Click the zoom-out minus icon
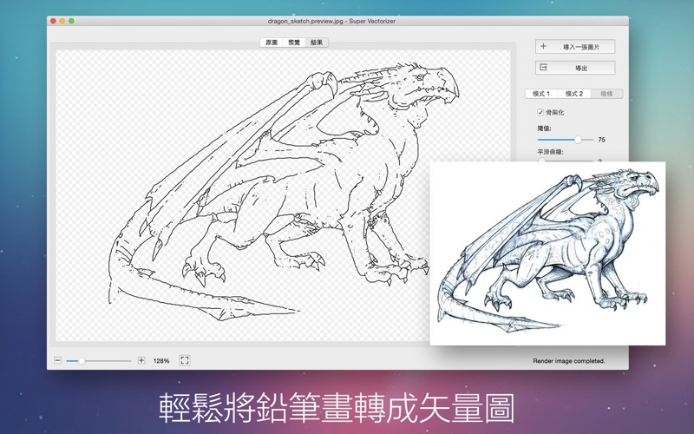Screen dimensions: 694x434 tap(57, 360)
